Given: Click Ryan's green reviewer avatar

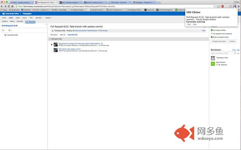Looking at the screenshot, I should [x=213, y=63].
